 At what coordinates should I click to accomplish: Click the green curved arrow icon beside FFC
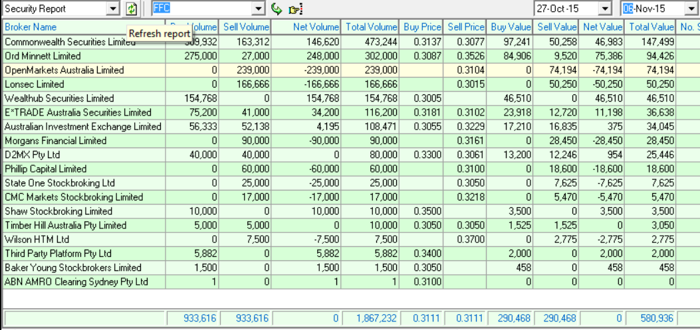tap(277, 9)
